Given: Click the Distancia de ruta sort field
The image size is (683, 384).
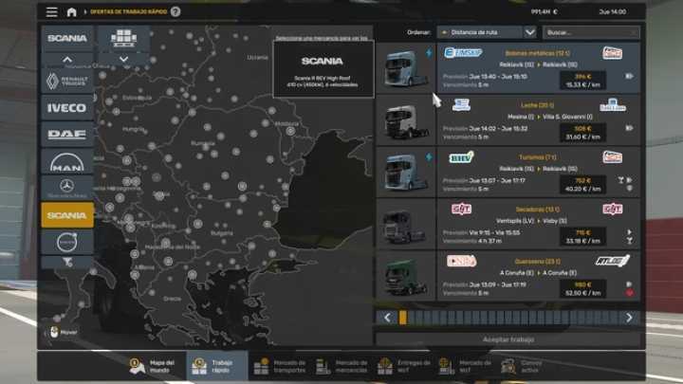Looking at the screenshot, I should pyautogui.click(x=480, y=32).
